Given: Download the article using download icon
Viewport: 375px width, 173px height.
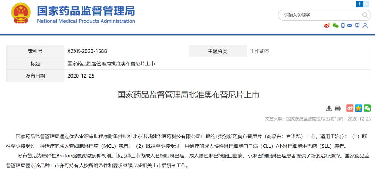Looking at the screenshot, I should 329,108.
